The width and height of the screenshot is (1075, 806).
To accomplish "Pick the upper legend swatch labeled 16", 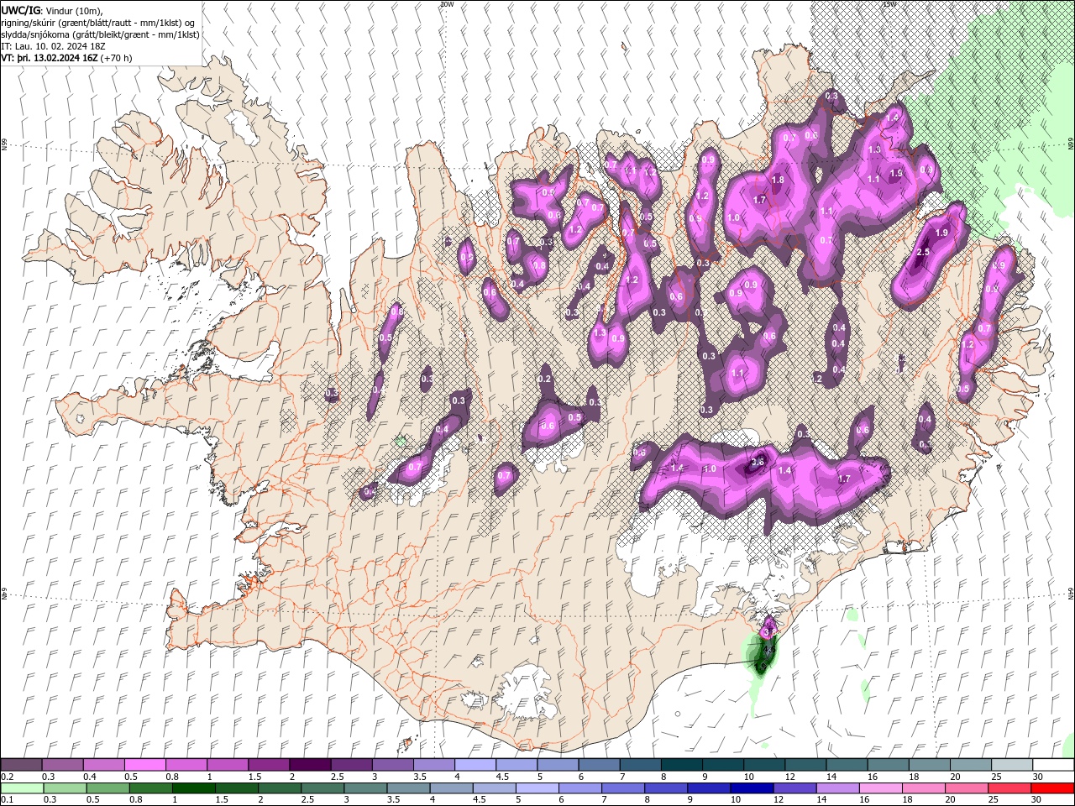I will coord(888,765).
